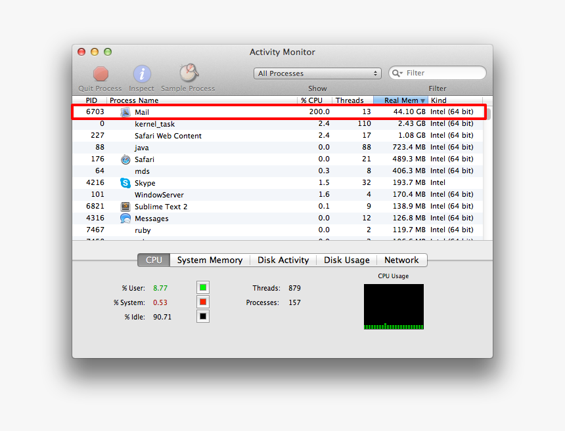Select the ruby process row
565x431 pixels.
point(278,230)
